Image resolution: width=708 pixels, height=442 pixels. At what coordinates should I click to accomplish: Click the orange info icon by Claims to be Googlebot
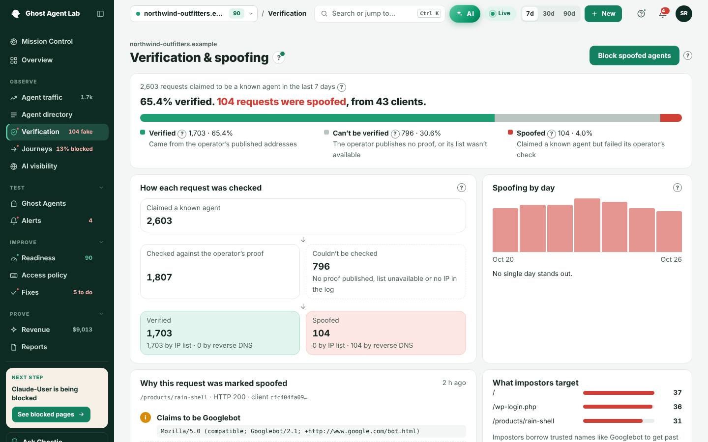[146, 417]
